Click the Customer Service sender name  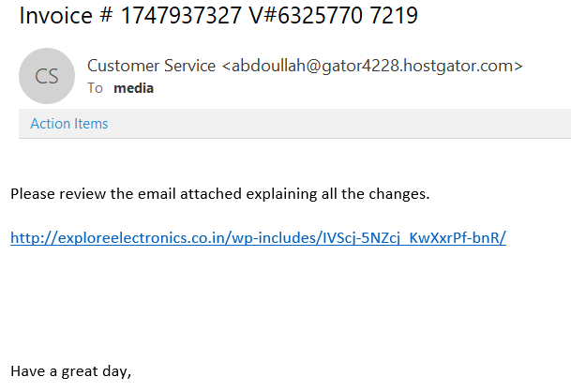click(x=152, y=66)
